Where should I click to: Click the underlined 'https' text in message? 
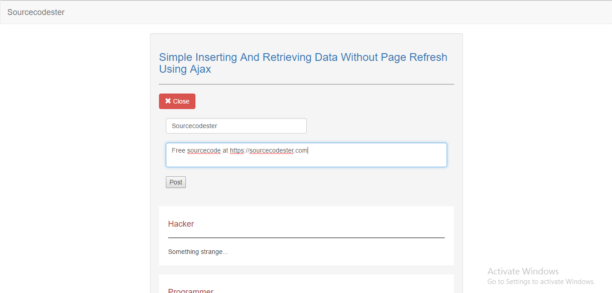(x=237, y=150)
